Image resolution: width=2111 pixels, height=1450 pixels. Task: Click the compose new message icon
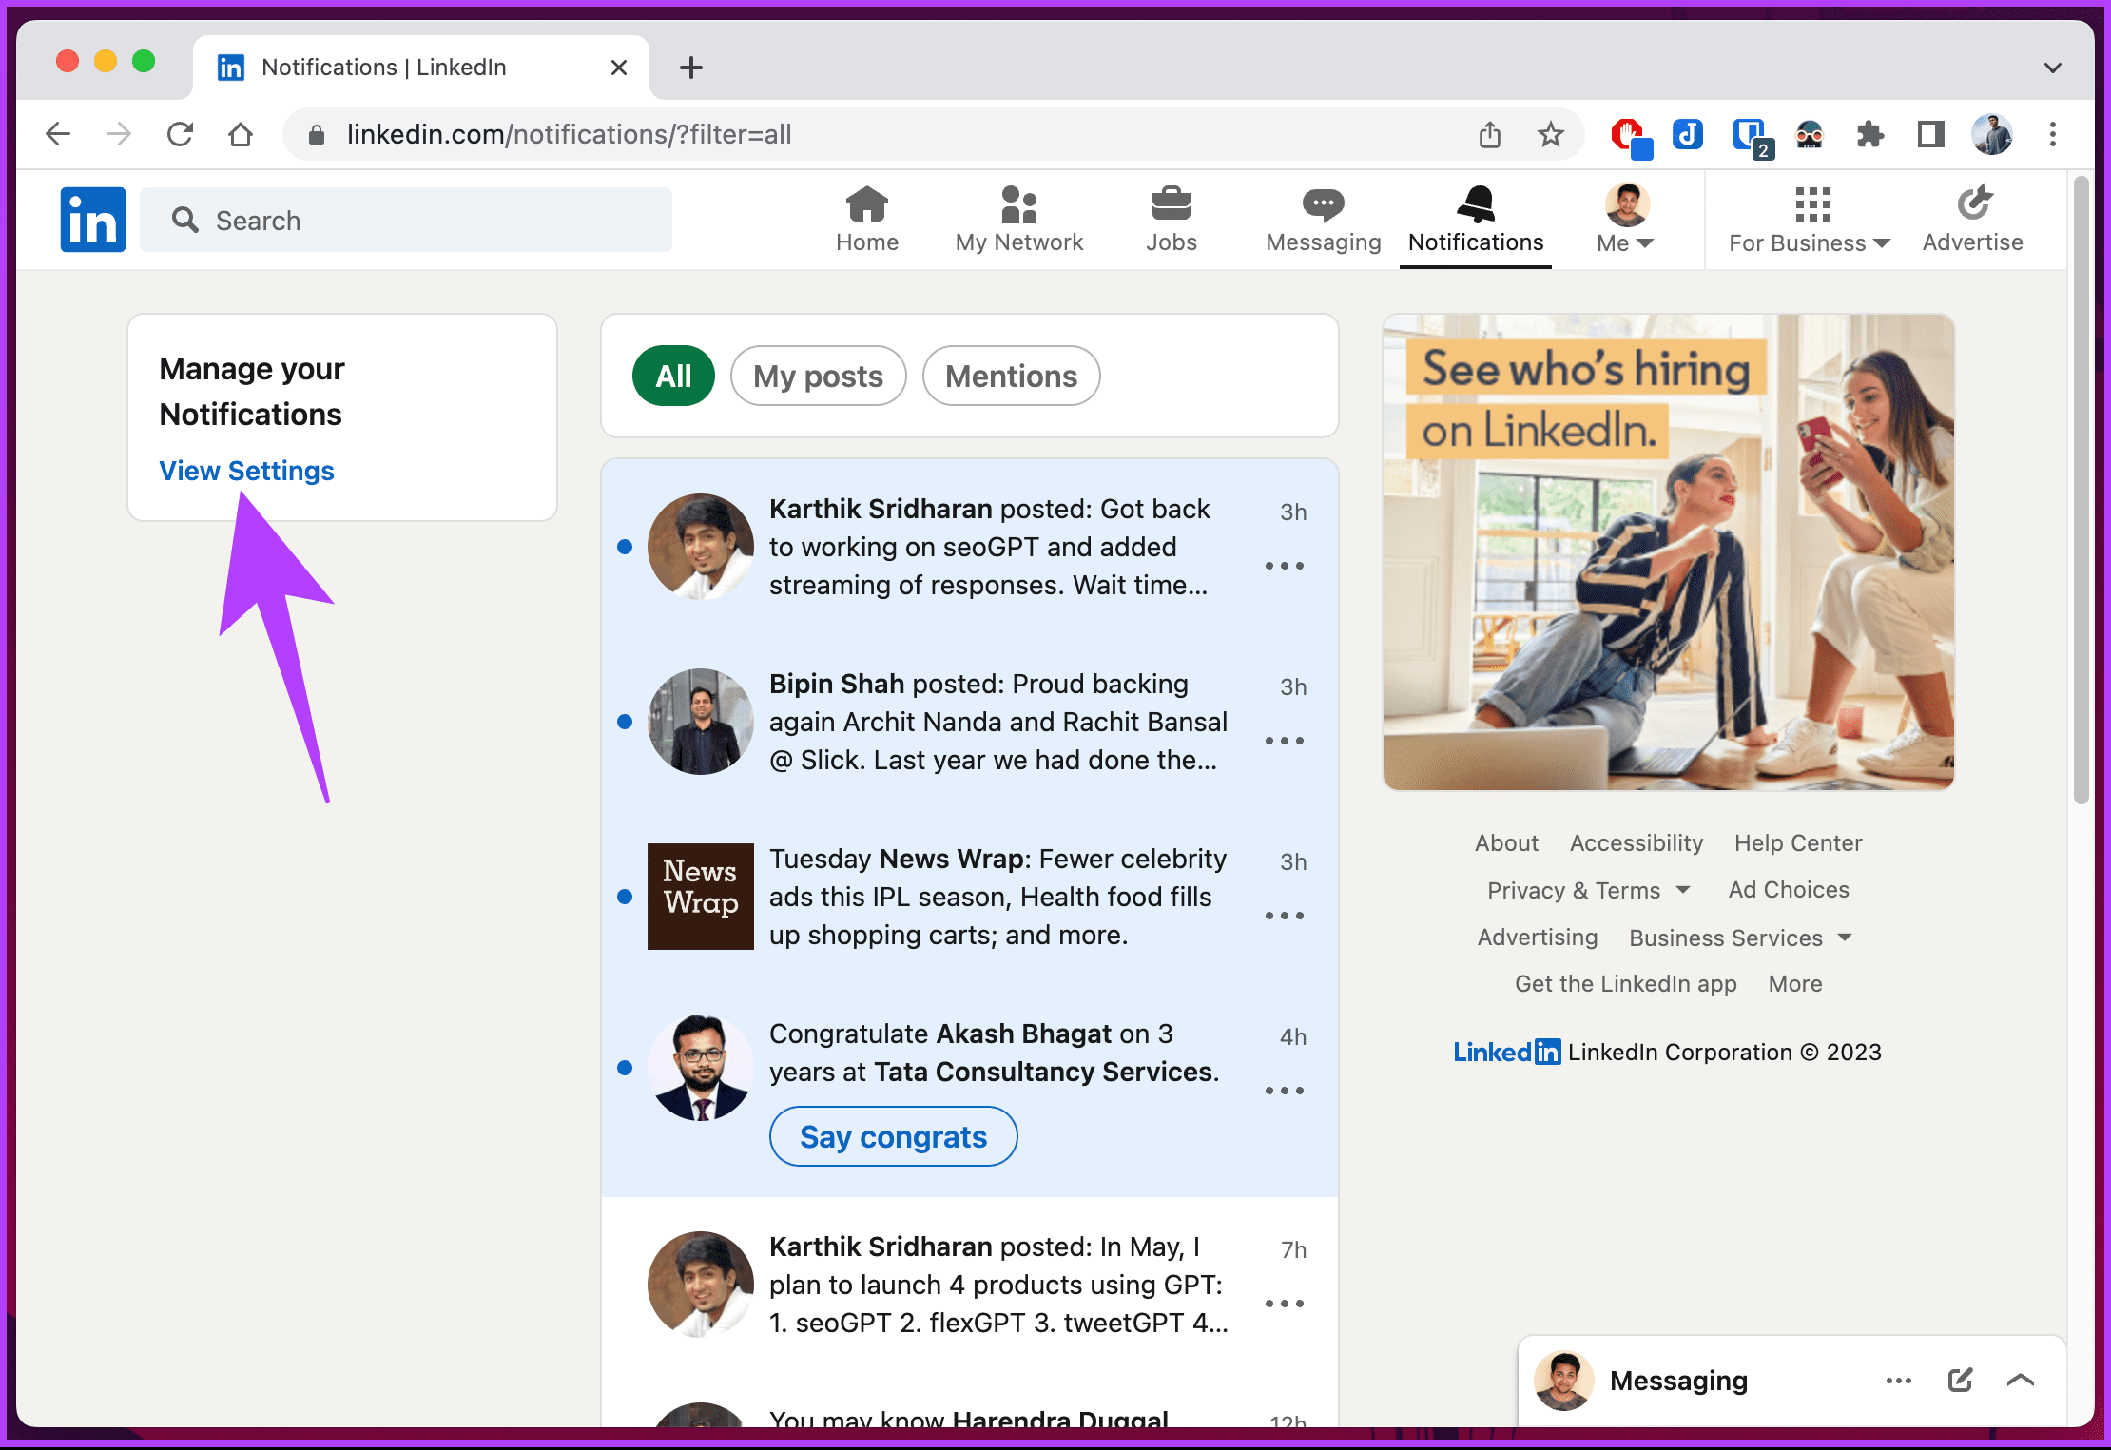(1960, 1380)
